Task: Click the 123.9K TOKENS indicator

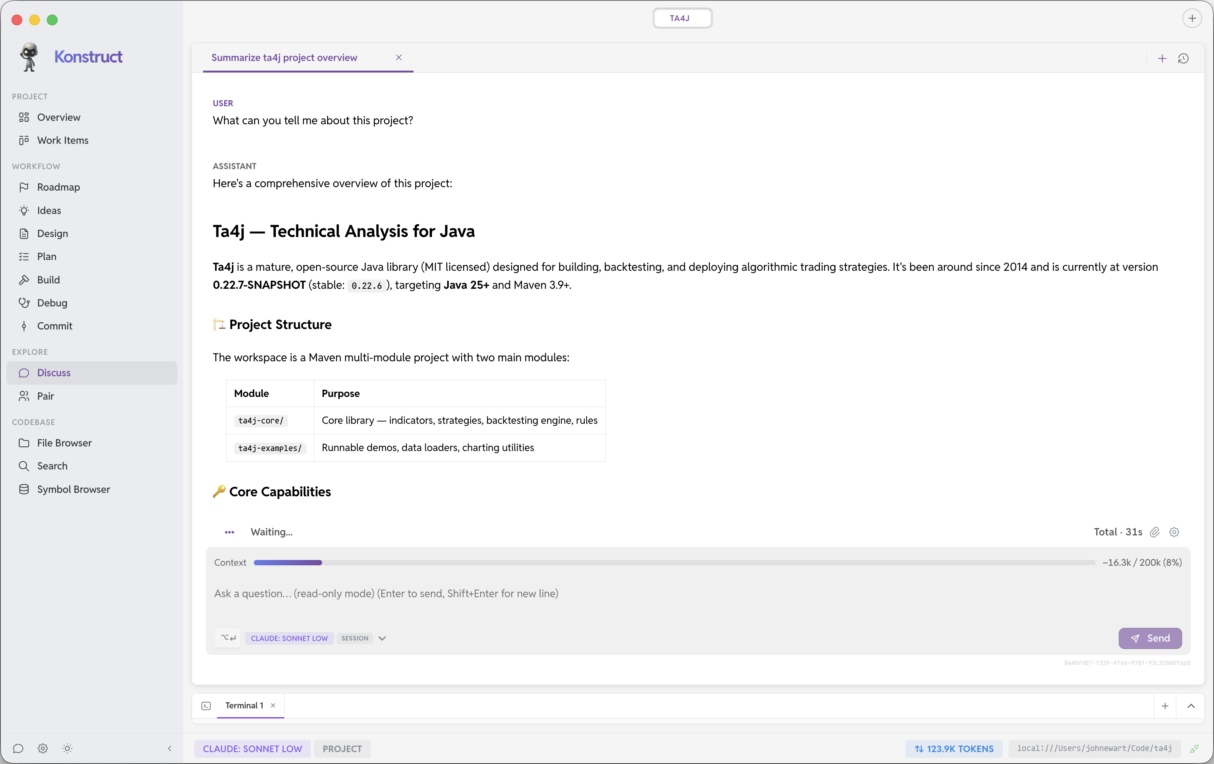Action: tap(954, 749)
